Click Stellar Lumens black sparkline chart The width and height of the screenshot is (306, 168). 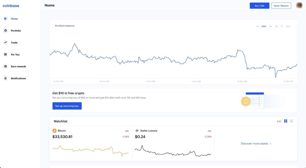tap(173, 151)
